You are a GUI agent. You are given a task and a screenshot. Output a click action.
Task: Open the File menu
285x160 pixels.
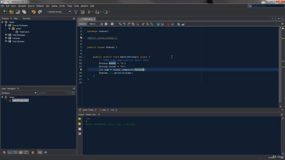2,6
